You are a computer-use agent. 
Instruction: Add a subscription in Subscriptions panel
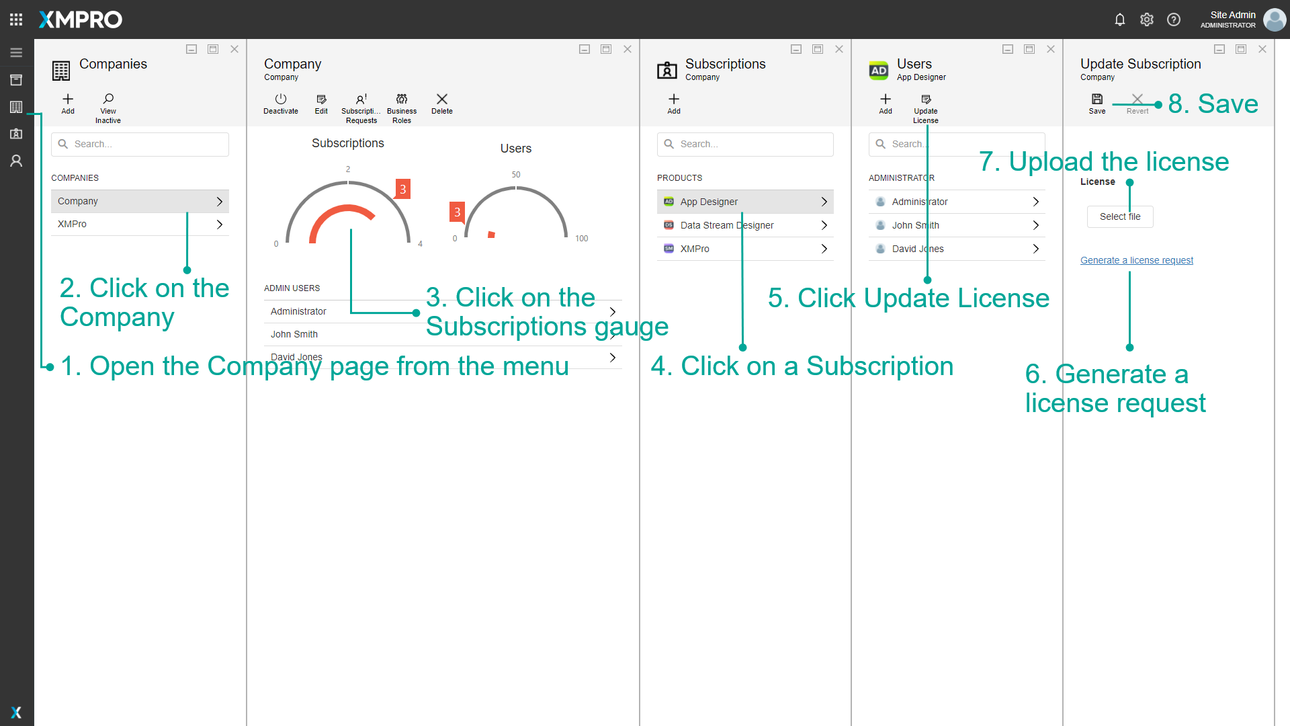click(674, 104)
